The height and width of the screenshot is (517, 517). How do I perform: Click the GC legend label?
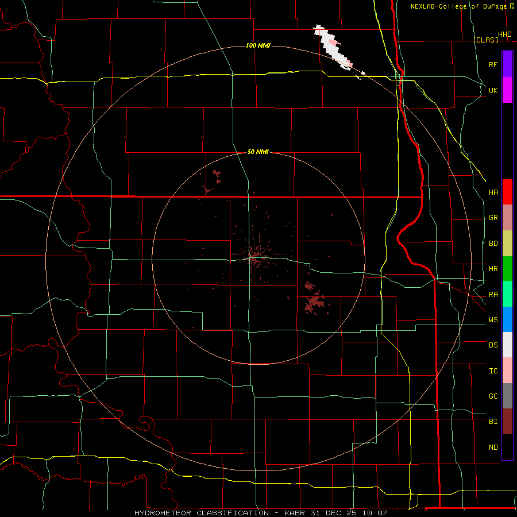point(493,396)
